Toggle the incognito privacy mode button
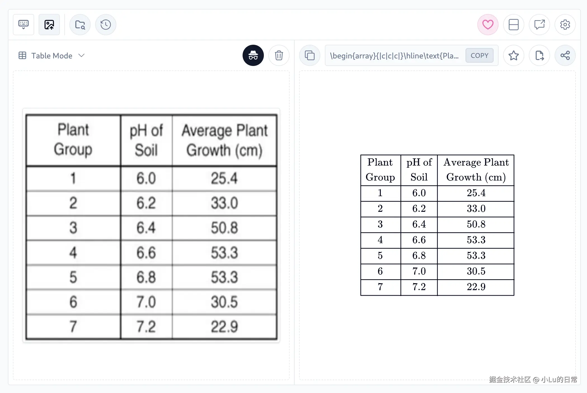 tap(253, 55)
